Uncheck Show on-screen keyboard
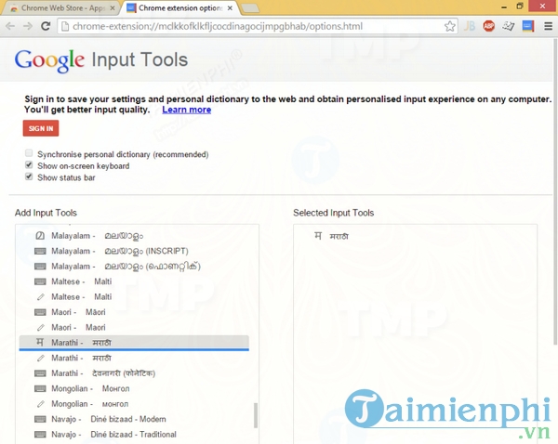Viewport: 558px width, 444px height. 29,165
